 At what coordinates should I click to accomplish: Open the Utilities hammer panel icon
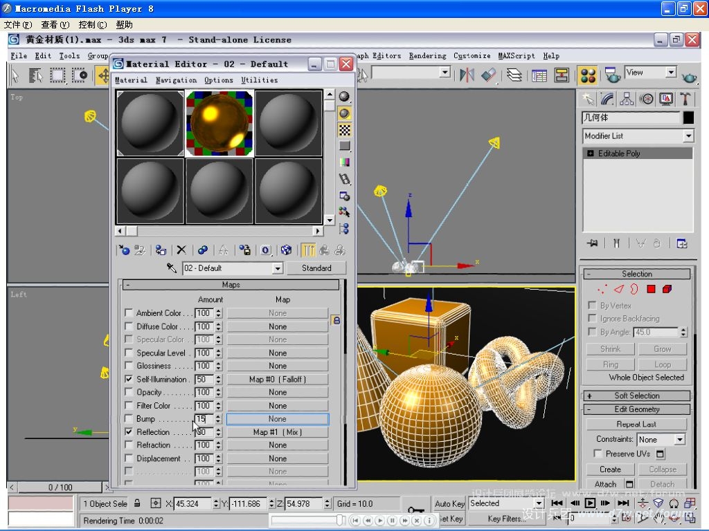(x=685, y=99)
